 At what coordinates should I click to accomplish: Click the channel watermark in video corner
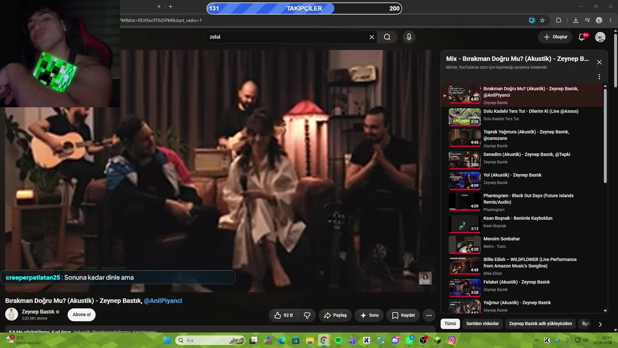[x=425, y=278]
